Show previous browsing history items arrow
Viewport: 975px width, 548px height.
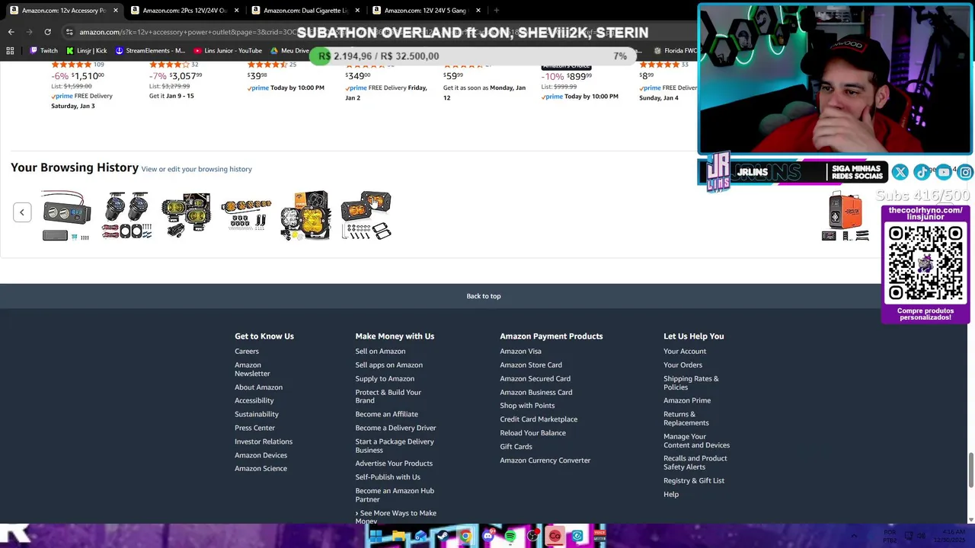22,212
